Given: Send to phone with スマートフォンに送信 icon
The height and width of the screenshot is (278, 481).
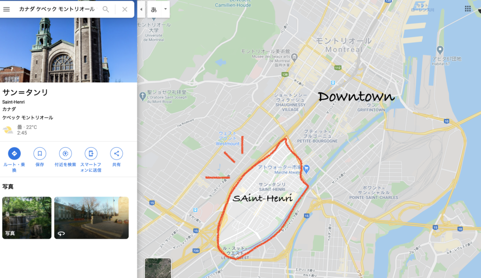Looking at the screenshot, I should point(91,154).
